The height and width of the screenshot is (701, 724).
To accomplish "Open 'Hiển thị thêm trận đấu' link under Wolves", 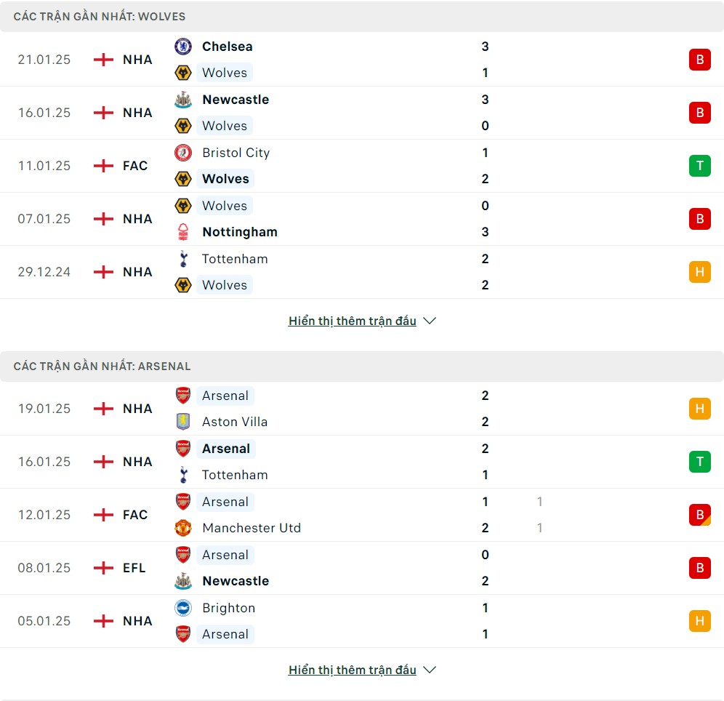I will coord(353,321).
